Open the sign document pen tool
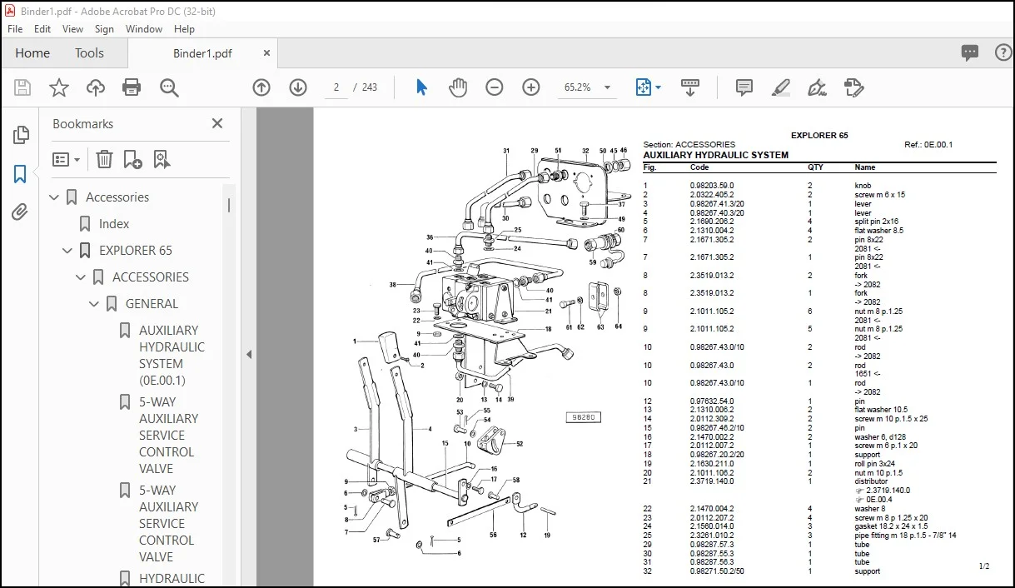This screenshot has width=1015, height=588. coord(817,87)
